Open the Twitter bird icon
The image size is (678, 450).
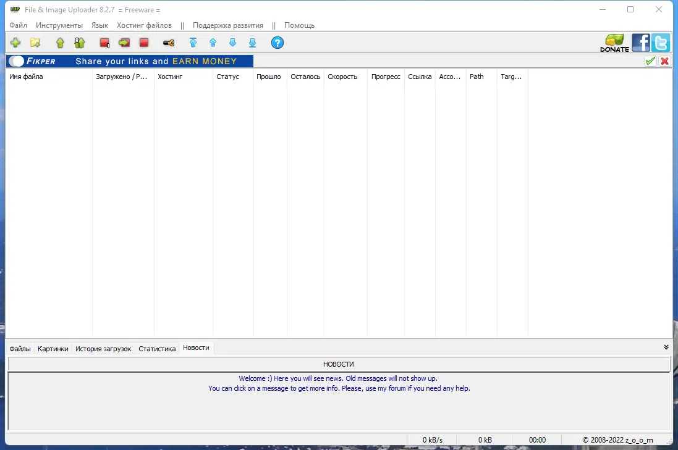661,43
